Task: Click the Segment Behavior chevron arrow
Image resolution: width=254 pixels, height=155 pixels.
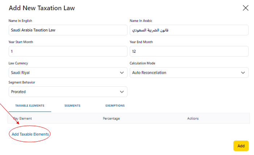Action: pos(122,92)
